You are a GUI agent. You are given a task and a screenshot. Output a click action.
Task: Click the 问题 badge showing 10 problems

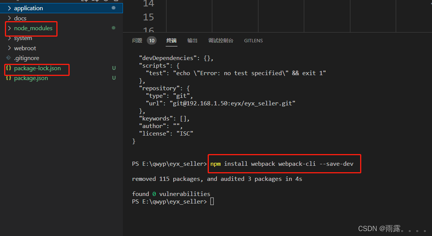point(151,40)
